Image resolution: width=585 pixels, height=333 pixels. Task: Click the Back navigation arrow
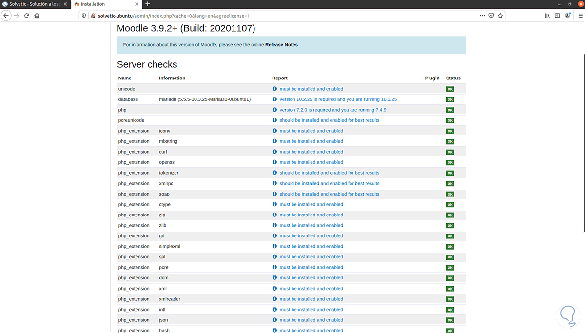[x=6, y=16]
